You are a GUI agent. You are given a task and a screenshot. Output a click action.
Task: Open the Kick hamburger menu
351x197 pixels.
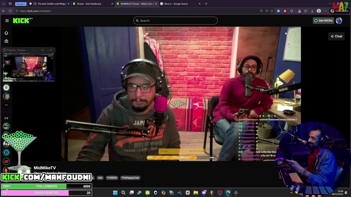pyautogui.click(x=7, y=21)
